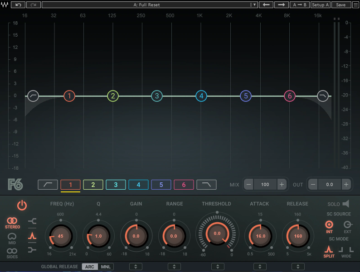Select the high-pass filter band tab
Viewport: 360px width, 272px height.
click(48, 185)
